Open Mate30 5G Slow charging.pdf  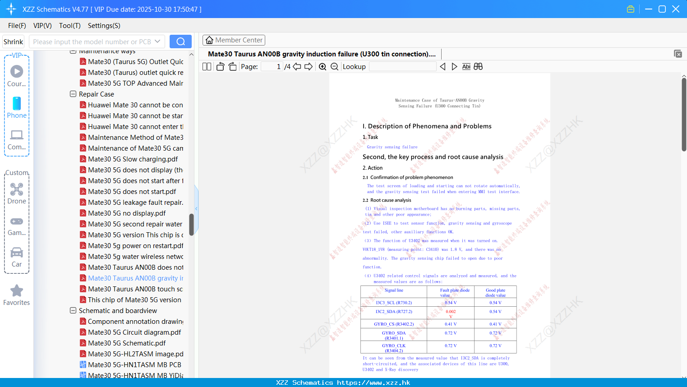[x=133, y=159]
